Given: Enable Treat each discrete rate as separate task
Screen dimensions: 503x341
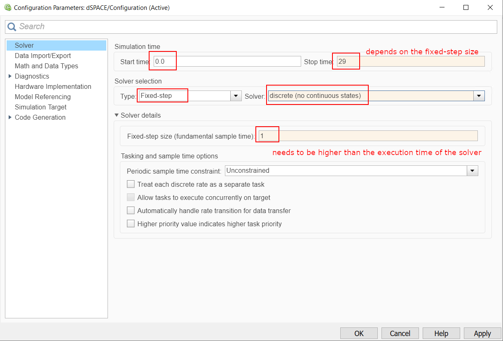Looking at the screenshot, I should 131,184.
